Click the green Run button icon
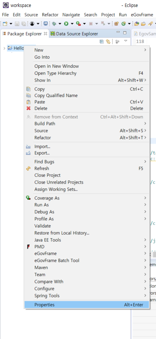 [66, 24]
